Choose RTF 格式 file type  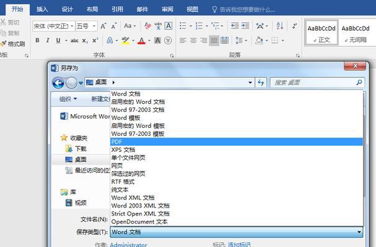tap(237, 182)
